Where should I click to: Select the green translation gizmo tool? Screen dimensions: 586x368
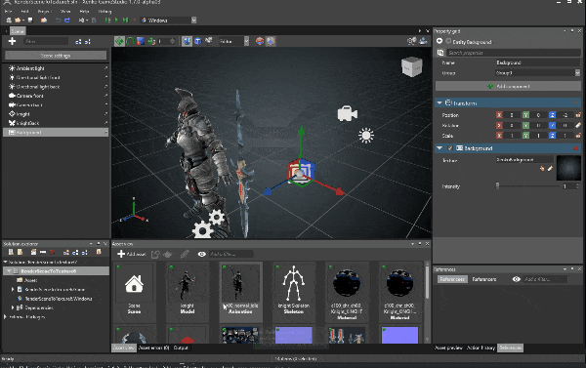point(119,41)
